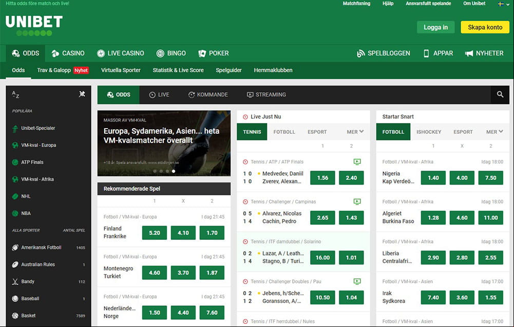Click the Skapa konto button

pos(485,27)
